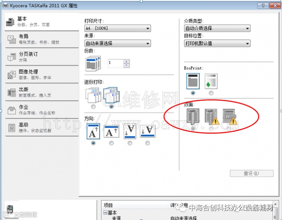This screenshot has height=220, width=282.
Task: Close the Kyocera properties dialog
Action: coord(275,6)
